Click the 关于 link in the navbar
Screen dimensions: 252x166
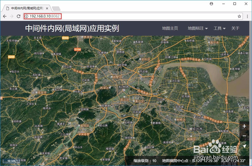pyautogui.click(x=236, y=28)
